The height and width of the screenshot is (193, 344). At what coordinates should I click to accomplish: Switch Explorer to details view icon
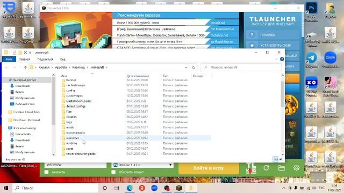point(275,159)
